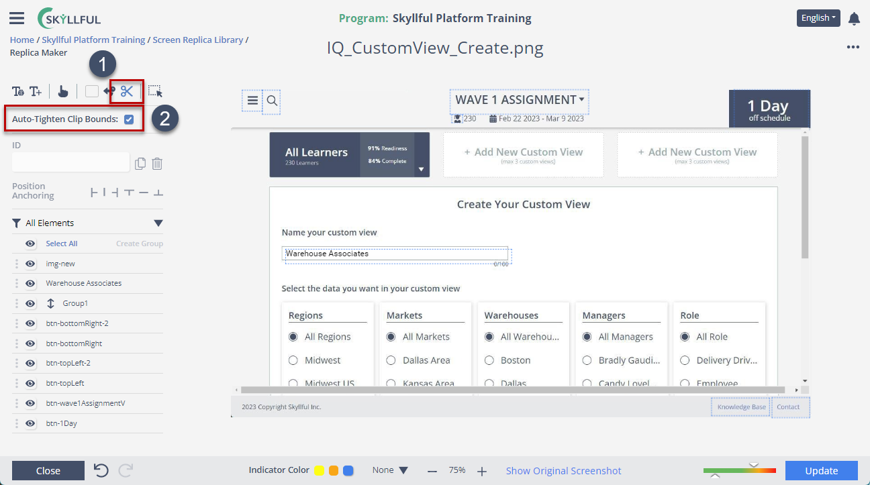Select the dashed marquee selection tool
Image resolution: width=870 pixels, height=485 pixels.
click(x=156, y=91)
